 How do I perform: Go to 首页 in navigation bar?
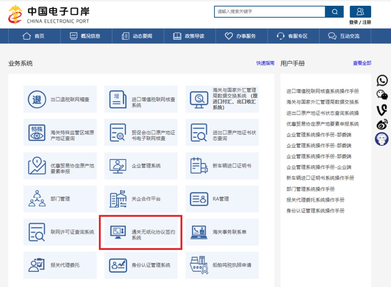pyautogui.click(x=34, y=36)
